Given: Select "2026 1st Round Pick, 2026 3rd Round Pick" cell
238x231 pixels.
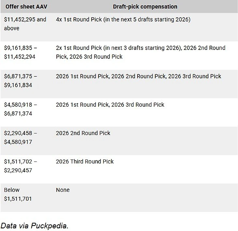Looking at the screenshot, I should click(110, 105).
